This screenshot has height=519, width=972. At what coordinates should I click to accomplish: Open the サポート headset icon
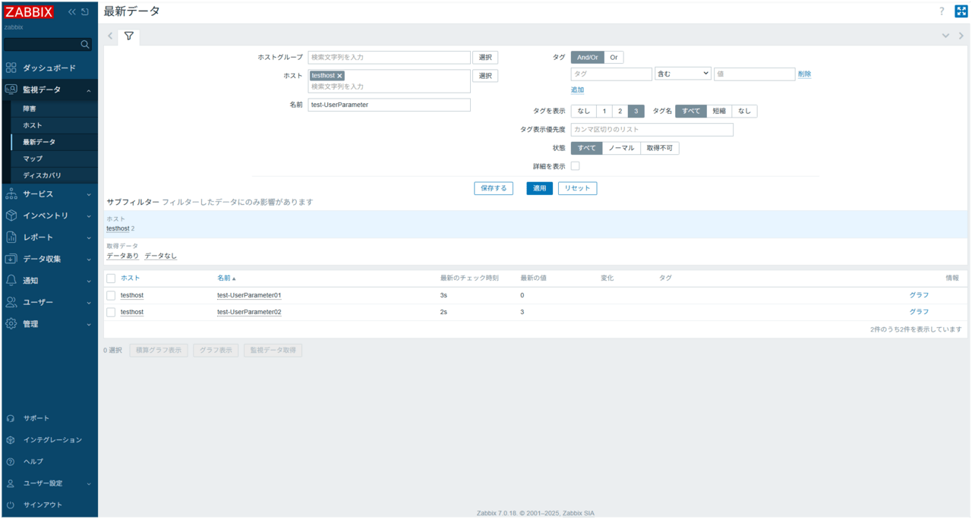click(x=11, y=418)
